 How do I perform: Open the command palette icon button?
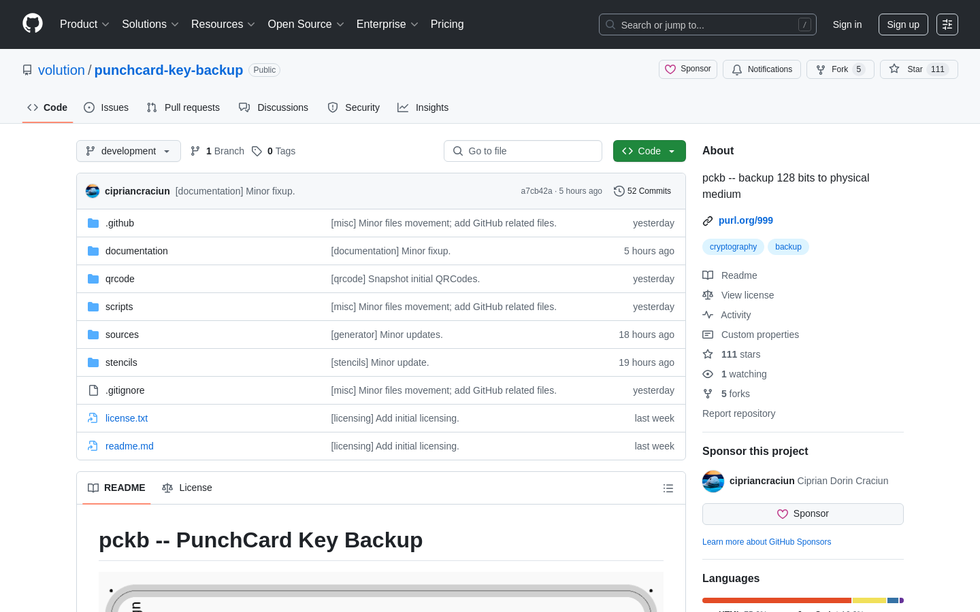(947, 24)
